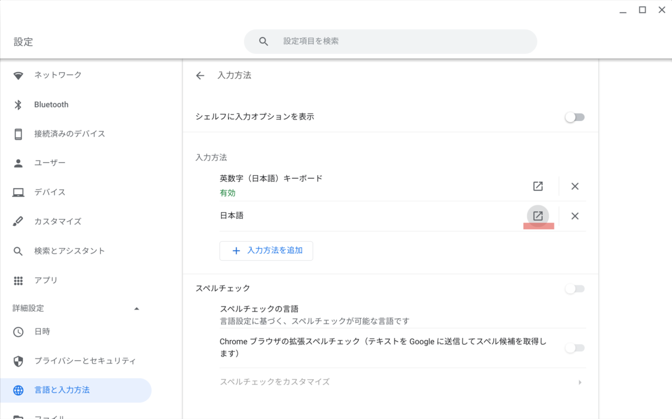Expand スペルチェックをカスタマイズ arrow
Screen dimensions: 672x419
(580, 382)
